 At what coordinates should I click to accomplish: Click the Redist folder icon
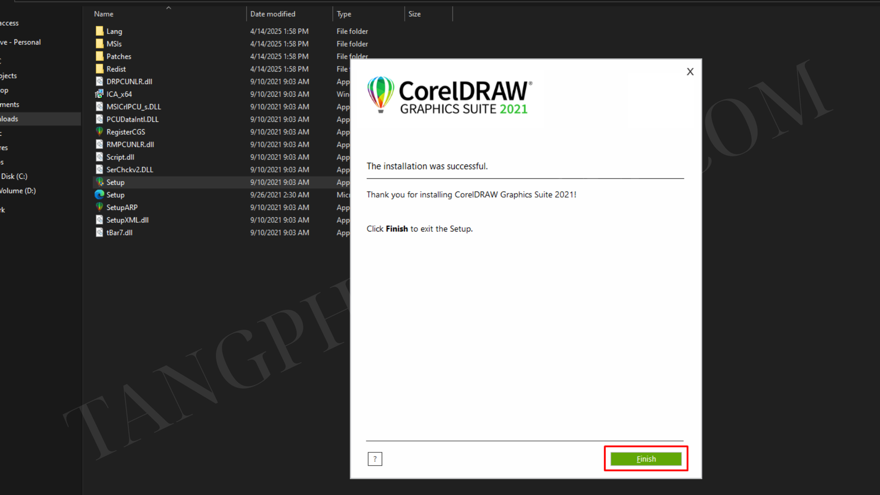click(x=99, y=69)
